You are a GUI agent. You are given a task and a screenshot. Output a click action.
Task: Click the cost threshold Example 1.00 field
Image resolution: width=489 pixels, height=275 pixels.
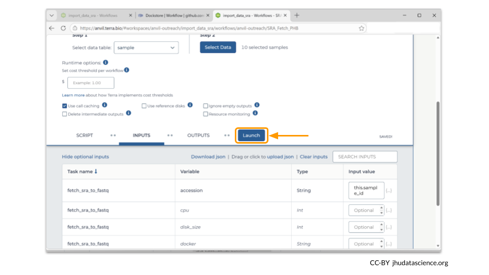coord(91,83)
